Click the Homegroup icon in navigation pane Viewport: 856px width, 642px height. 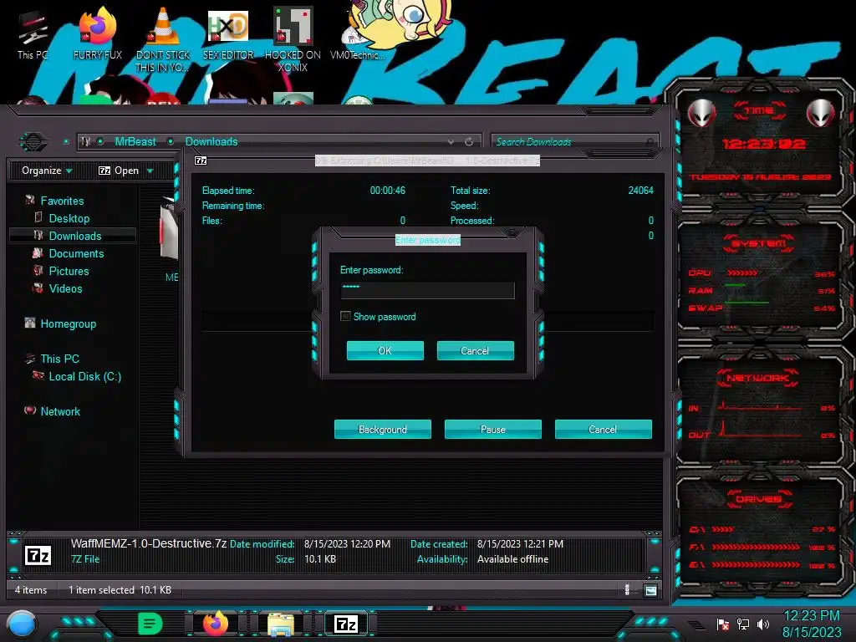(x=30, y=324)
